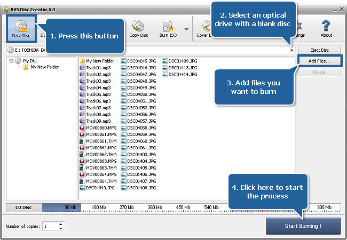Select Track09.mp3 file

click(x=96, y=121)
